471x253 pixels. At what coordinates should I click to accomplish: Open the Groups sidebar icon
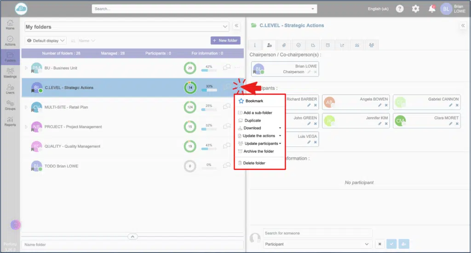tap(10, 105)
